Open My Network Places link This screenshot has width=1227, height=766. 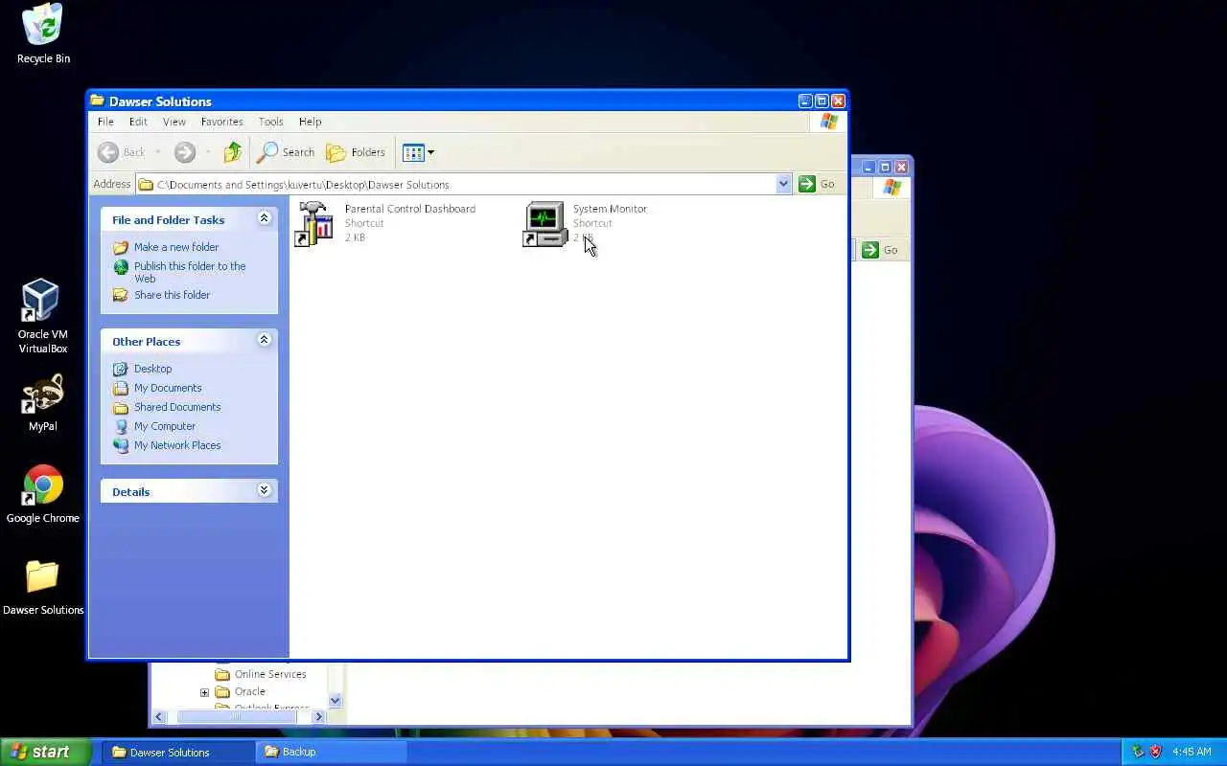click(x=177, y=445)
